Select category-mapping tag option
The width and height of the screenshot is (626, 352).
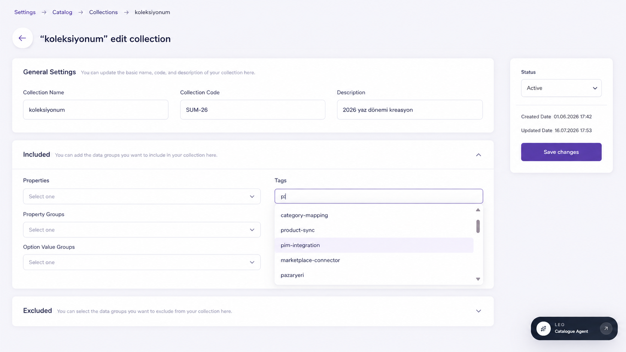tap(374, 215)
